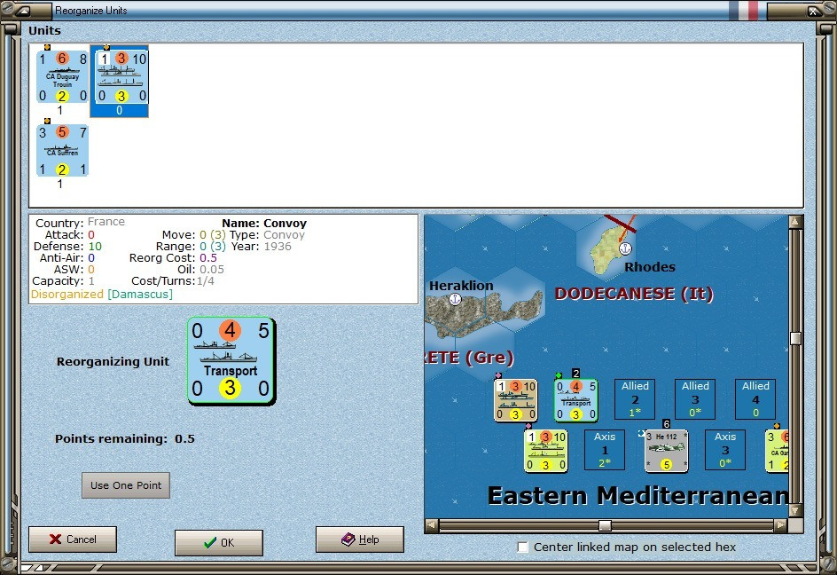This screenshot has width=837, height=575.
Task: Click the map scroll up arrow
Action: coord(795,222)
